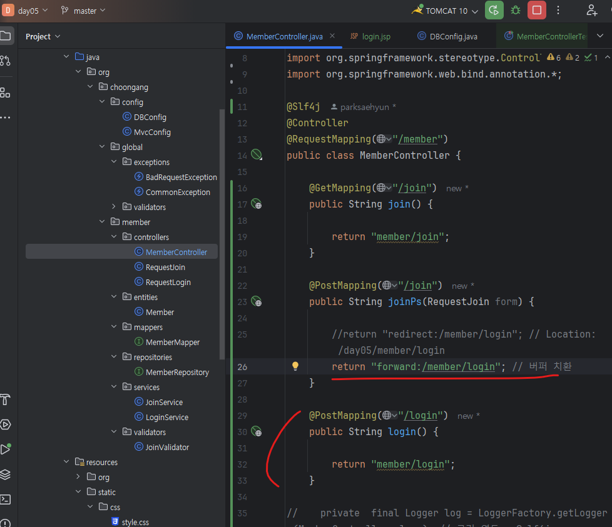Image resolution: width=612 pixels, height=527 pixels.
Task: Open the Terminal tool window
Action: point(5,499)
